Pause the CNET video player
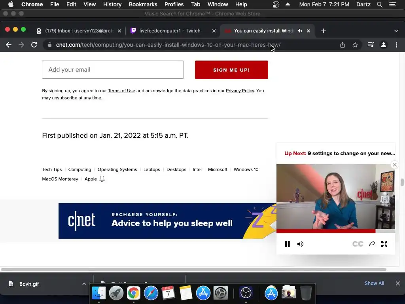This screenshot has height=304, width=405. [x=287, y=244]
